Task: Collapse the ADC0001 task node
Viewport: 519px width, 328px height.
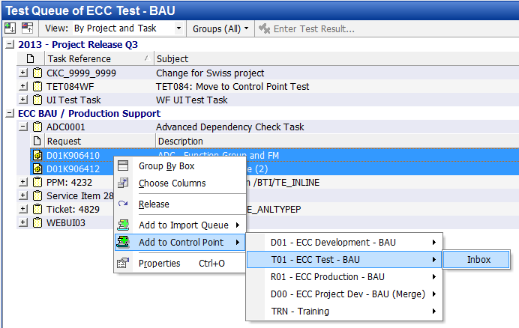Action: point(22,127)
